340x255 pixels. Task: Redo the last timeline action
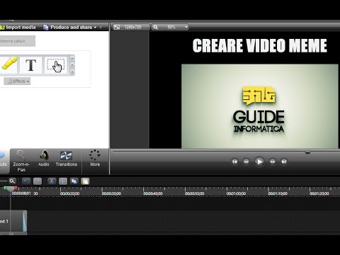tap(38, 181)
